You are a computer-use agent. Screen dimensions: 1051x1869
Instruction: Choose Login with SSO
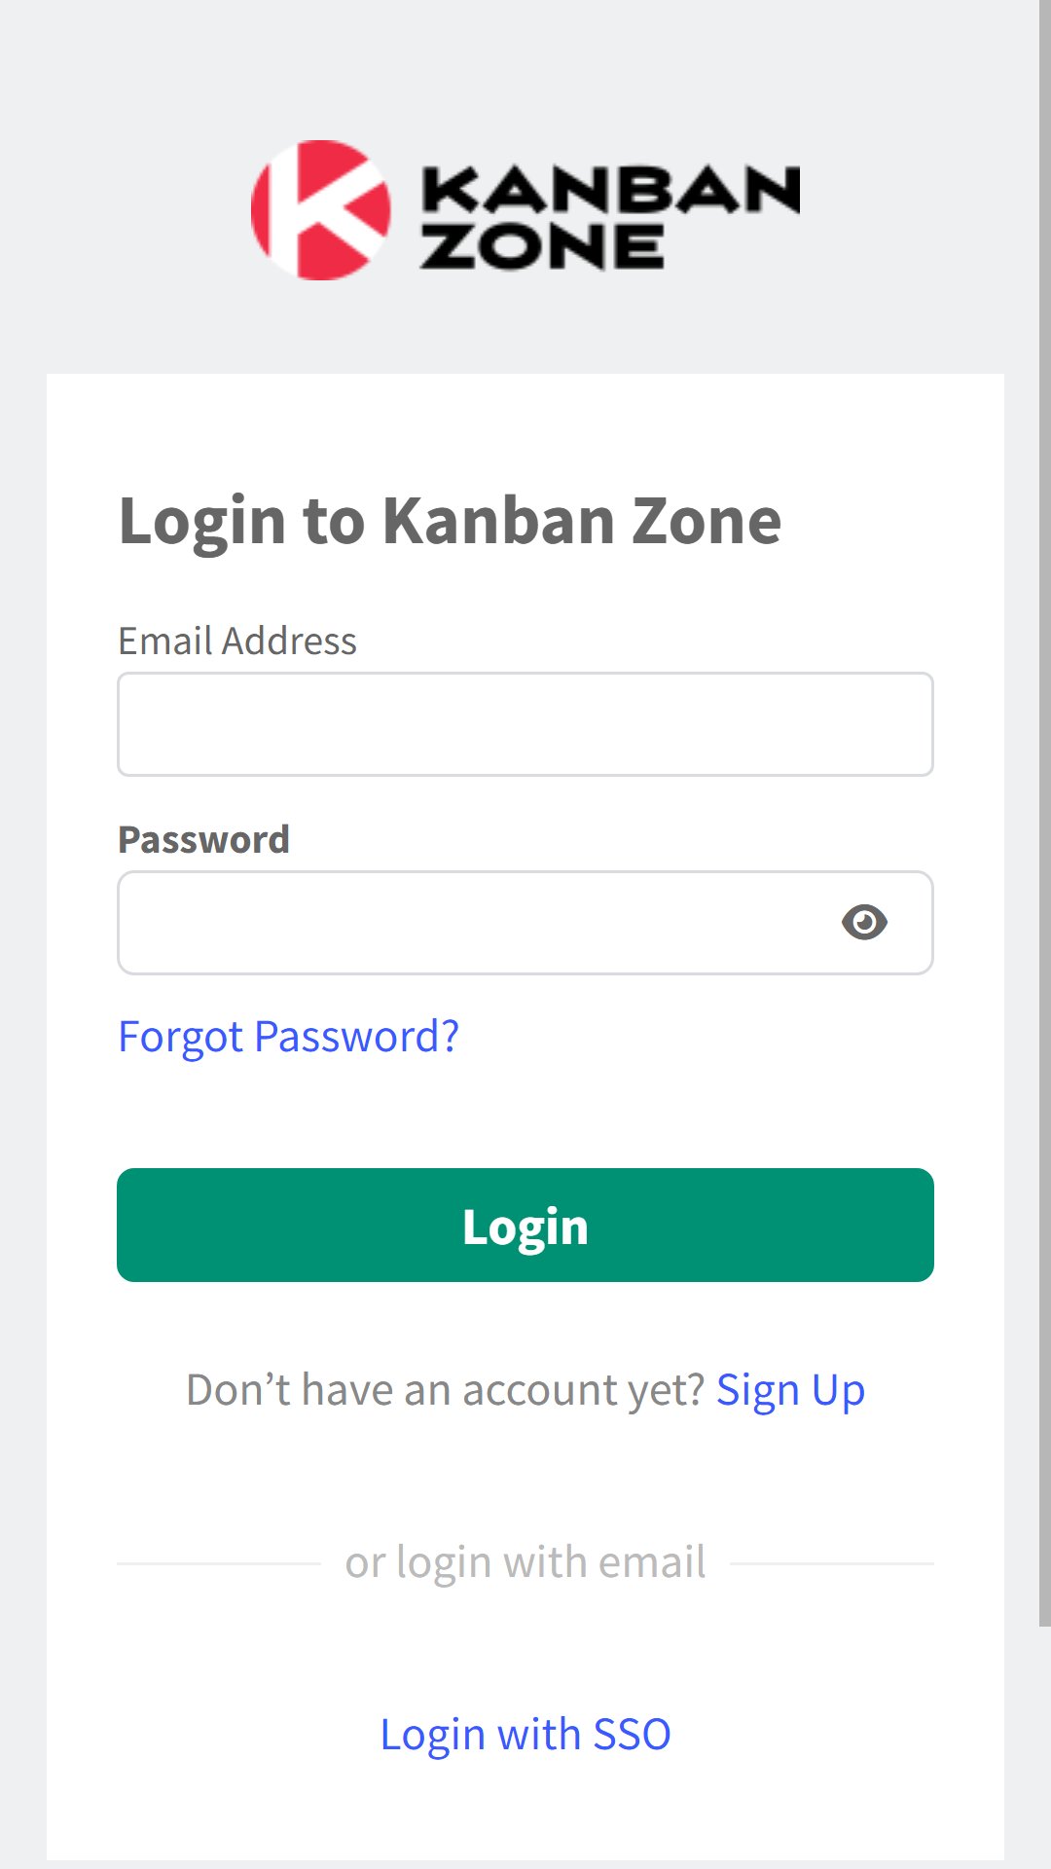pos(525,1735)
